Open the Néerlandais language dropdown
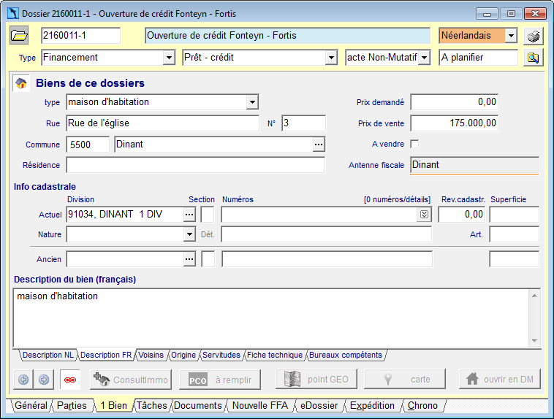The height and width of the screenshot is (419, 554). coord(511,36)
